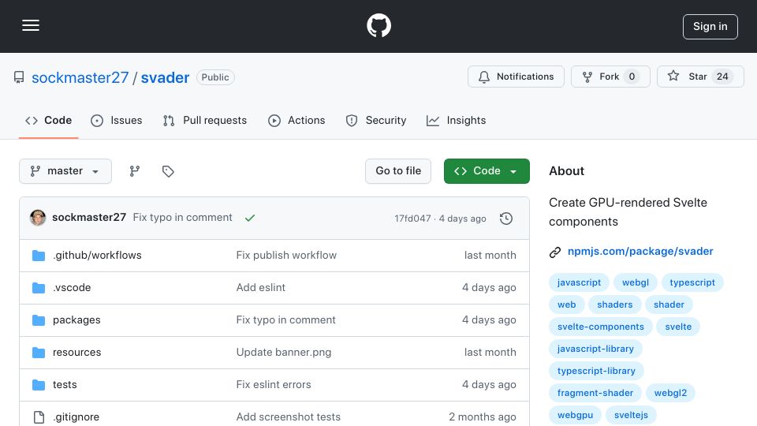Click Go to file button
Viewport: 757px width, 426px height.
[397, 171]
